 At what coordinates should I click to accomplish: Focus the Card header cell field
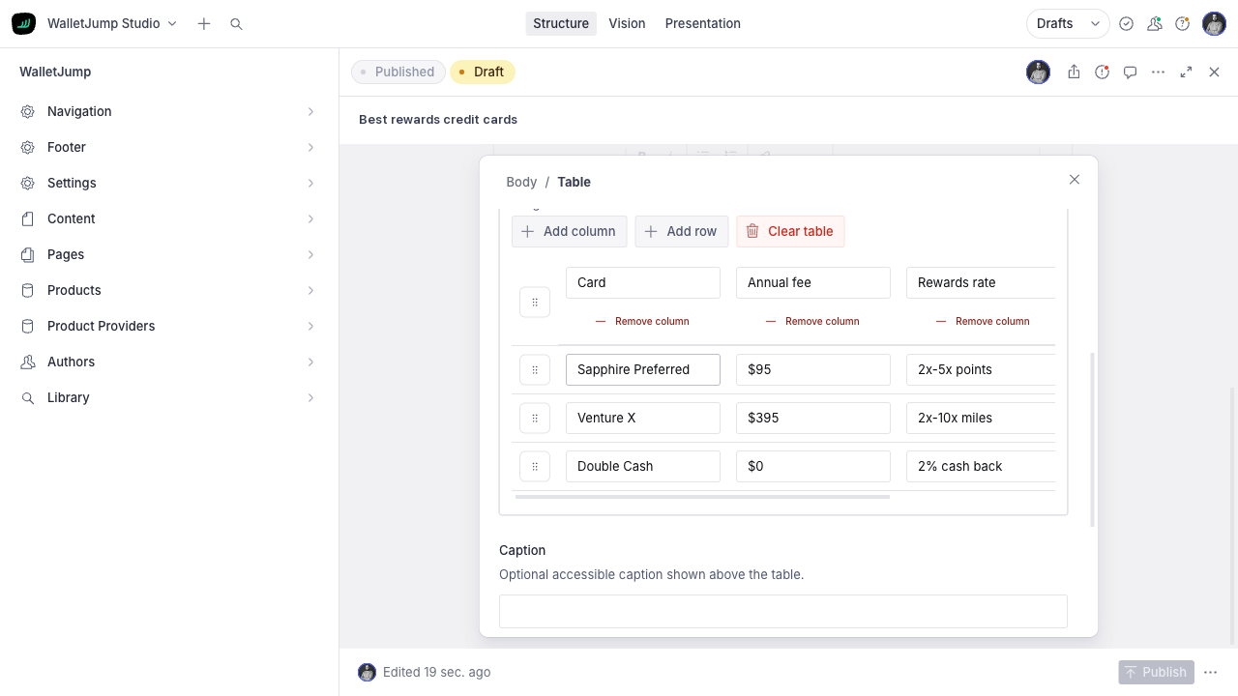coord(643,282)
